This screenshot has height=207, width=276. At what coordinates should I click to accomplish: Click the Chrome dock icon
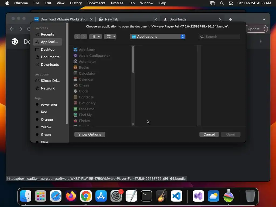(86, 196)
